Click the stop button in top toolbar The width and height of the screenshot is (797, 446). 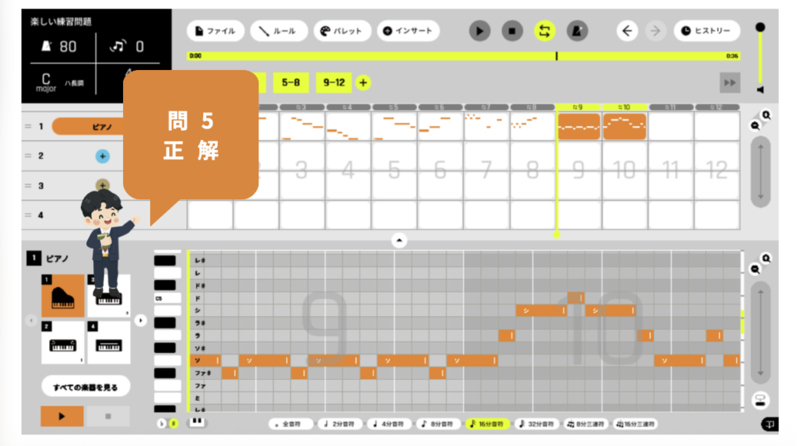[511, 31]
